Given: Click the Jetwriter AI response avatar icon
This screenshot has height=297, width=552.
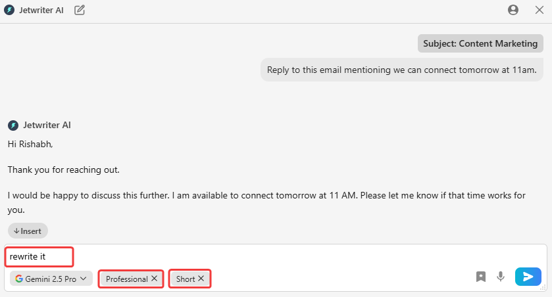Looking at the screenshot, I should tap(13, 125).
